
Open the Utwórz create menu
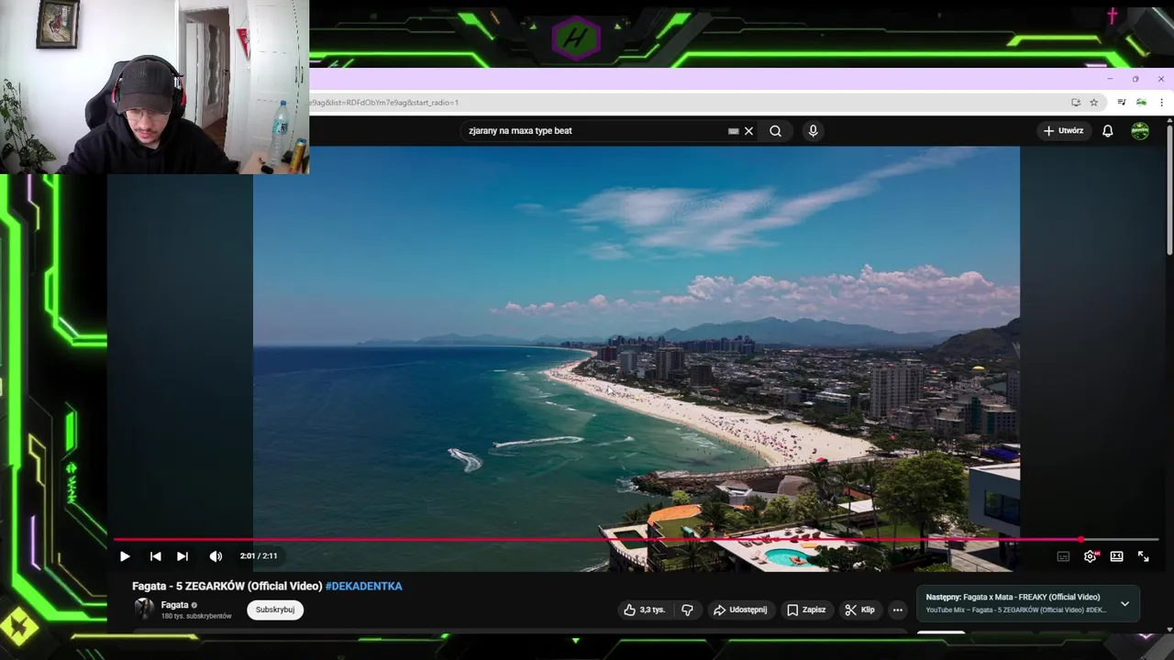(1063, 131)
